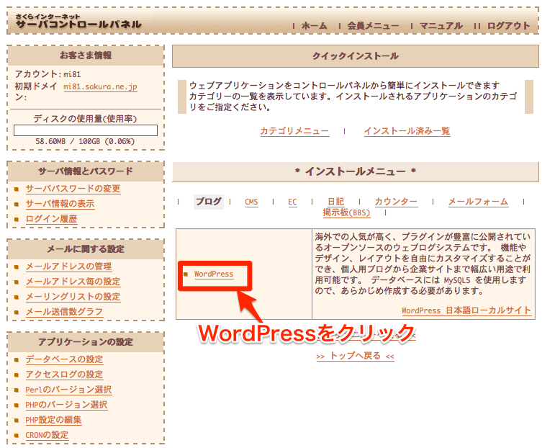Click the disk usage progress bar

86,130
